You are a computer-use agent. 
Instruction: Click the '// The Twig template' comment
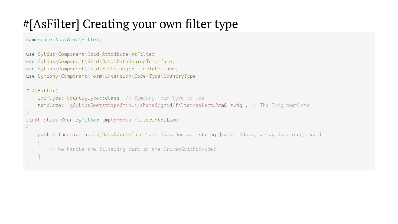(x=280, y=105)
